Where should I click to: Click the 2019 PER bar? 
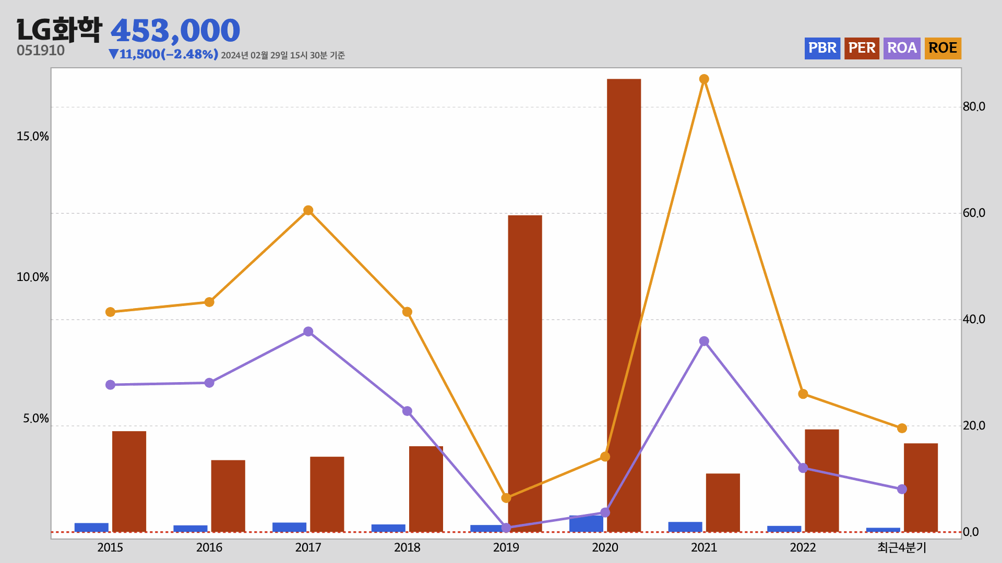coord(525,374)
